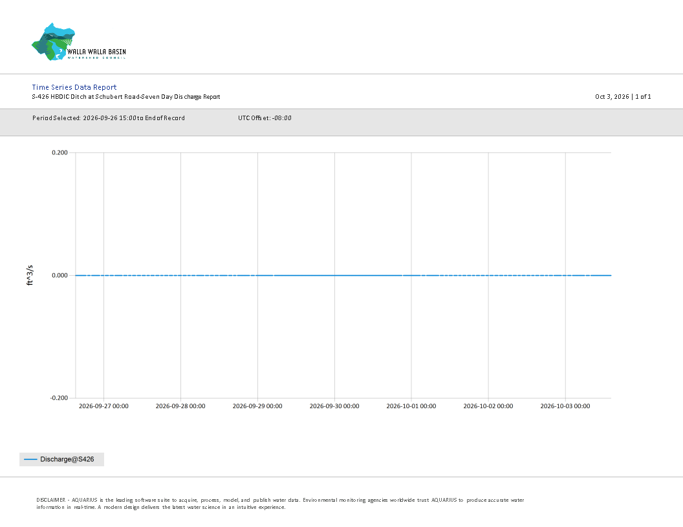Click the Discharge@S426 legend entry
The image size is (683, 527).
(61, 459)
